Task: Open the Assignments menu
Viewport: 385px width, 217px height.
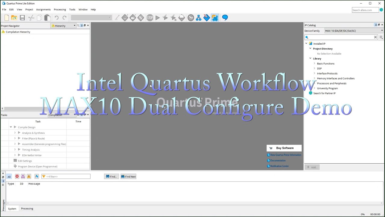Action: [43, 10]
